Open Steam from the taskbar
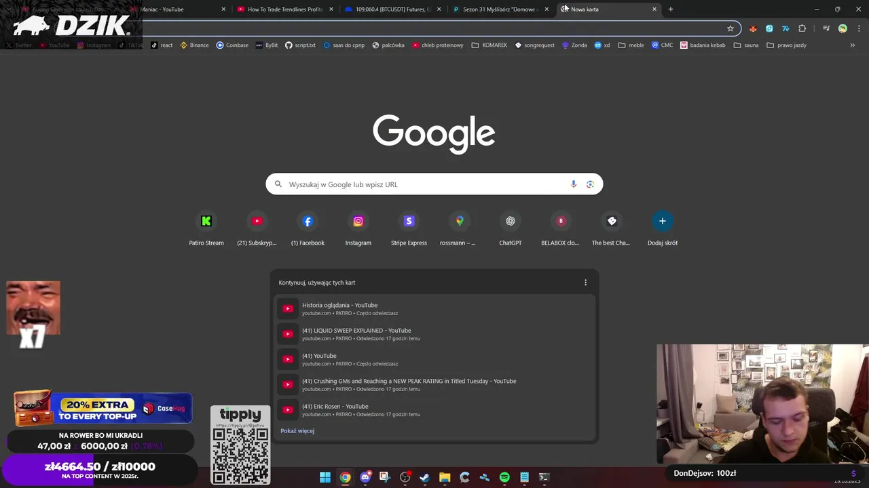Viewport: 869px width, 488px height. (425, 477)
